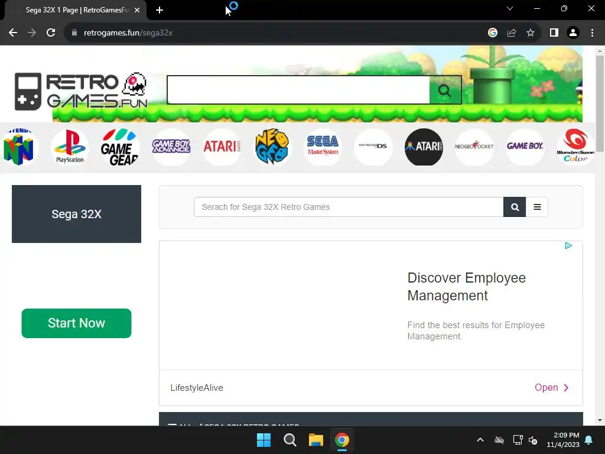
Task: Bookmark this page with star icon
Action: 531,33
